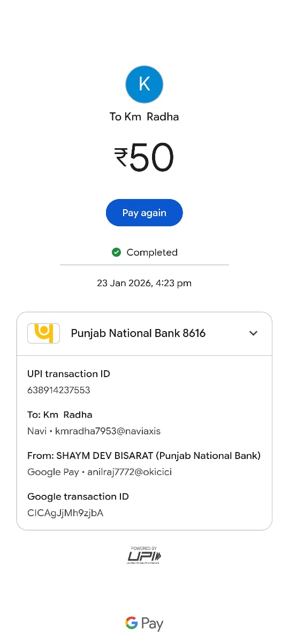
Task: Click the green Completed checkmark icon
Action: point(116,252)
